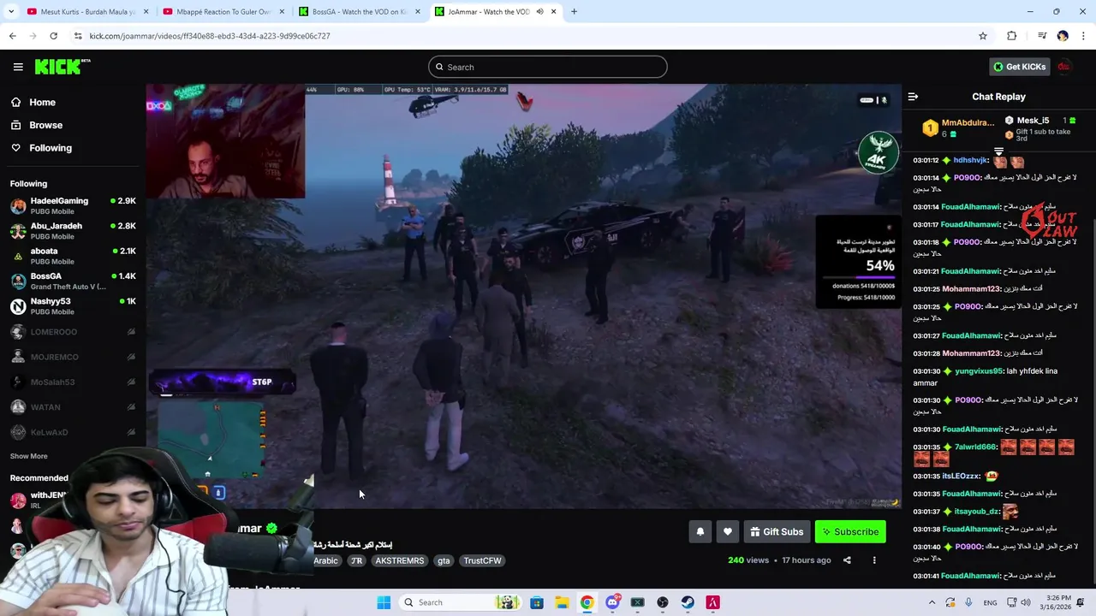This screenshot has width=1096, height=616.
Task: Open offline channel KeLwAxD
Action: 73,432
